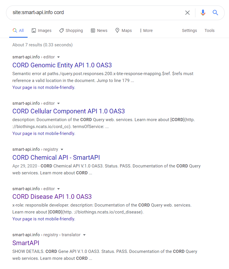This screenshot has width=229, height=269.
Task: Expand dropdown arrow for Disease API result
Action: (58, 189)
